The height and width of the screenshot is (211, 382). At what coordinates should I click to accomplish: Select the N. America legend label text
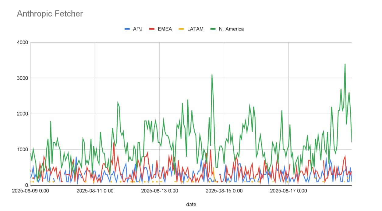pyautogui.click(x=231, y=29)
